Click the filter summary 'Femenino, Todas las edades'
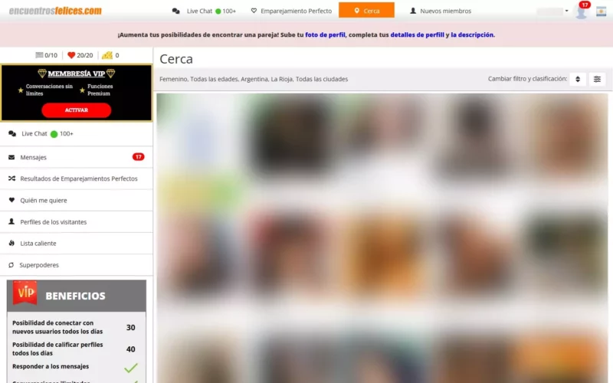This screenshot has height=383, width=613. [x=254, y=79]
